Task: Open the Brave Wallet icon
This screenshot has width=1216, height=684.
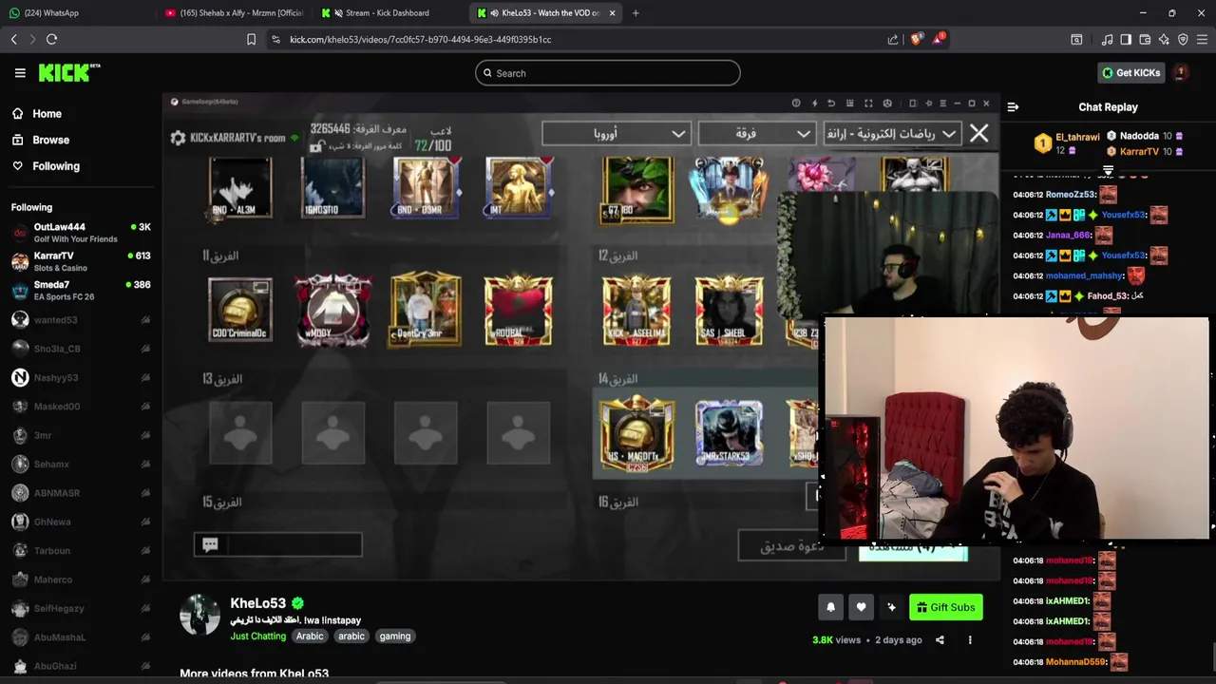Action: (x=1145, y=39)
